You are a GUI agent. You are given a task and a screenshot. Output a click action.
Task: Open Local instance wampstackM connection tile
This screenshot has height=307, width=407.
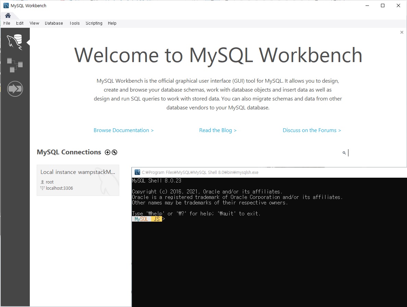(x=78, y=180)
